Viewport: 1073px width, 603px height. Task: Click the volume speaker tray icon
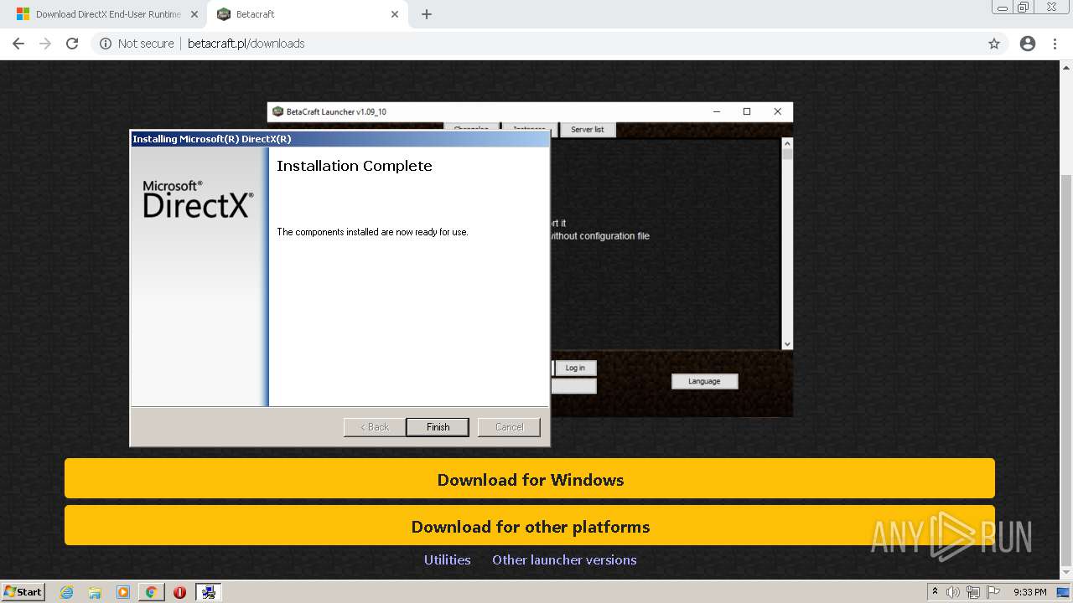[x=953, y=592]
